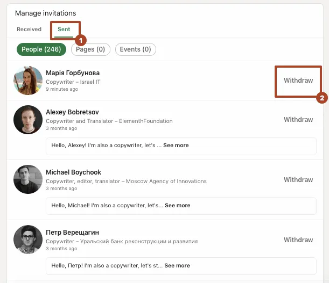Withdraw invitation to Марія Горбунова
Viewport: 329px width, 283px height.
[x=298, y=81]
